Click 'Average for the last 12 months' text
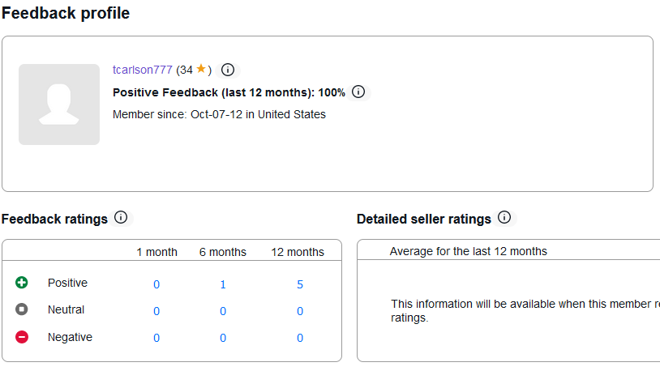The image size is (660, 371). (469, 251)
